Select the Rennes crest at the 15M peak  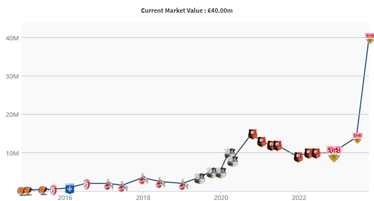253,134
